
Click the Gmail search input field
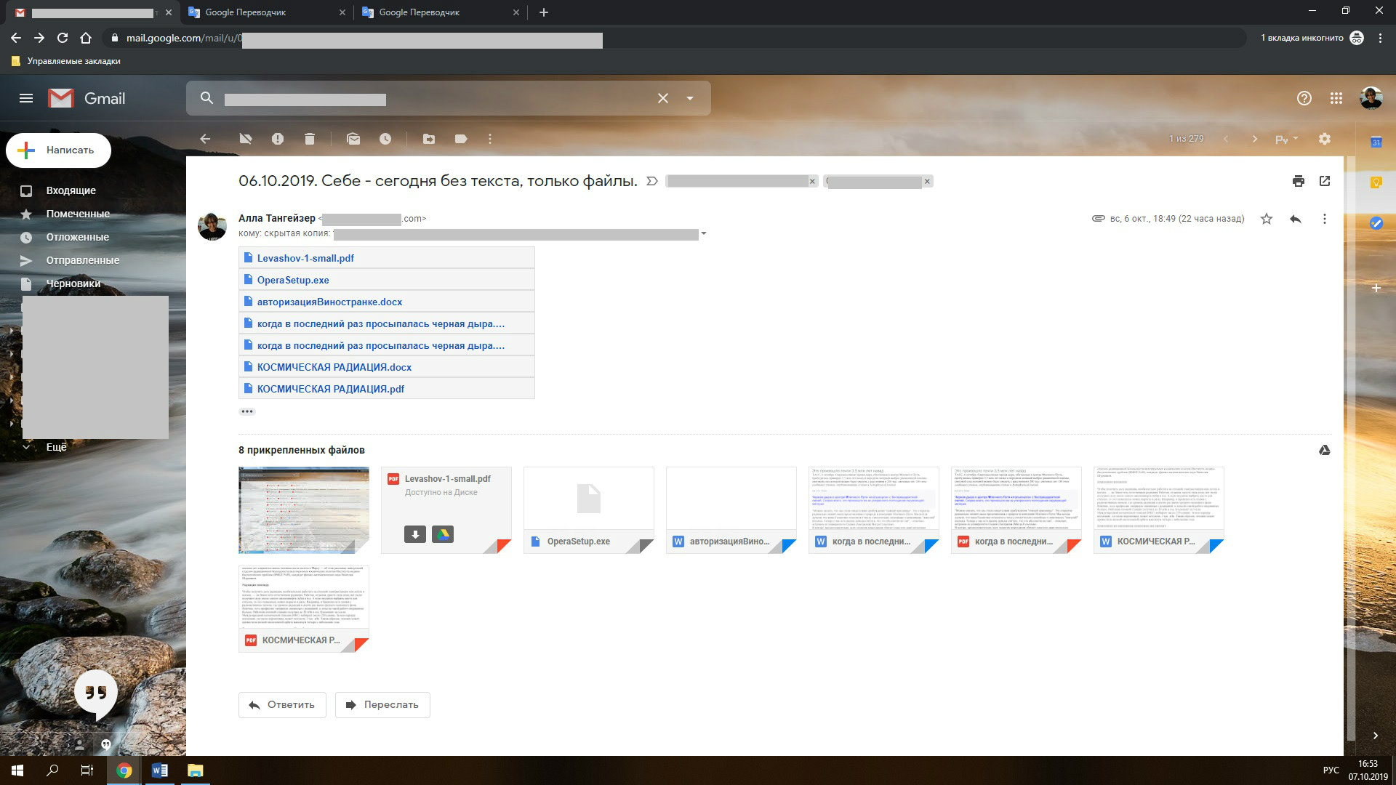tap(436, 99)
